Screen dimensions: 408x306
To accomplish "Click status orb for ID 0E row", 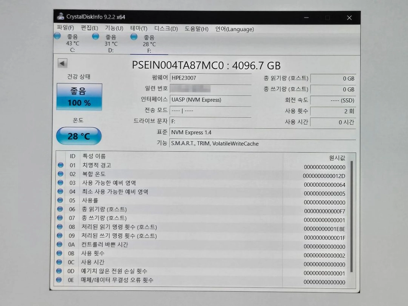I will point(59,279).
